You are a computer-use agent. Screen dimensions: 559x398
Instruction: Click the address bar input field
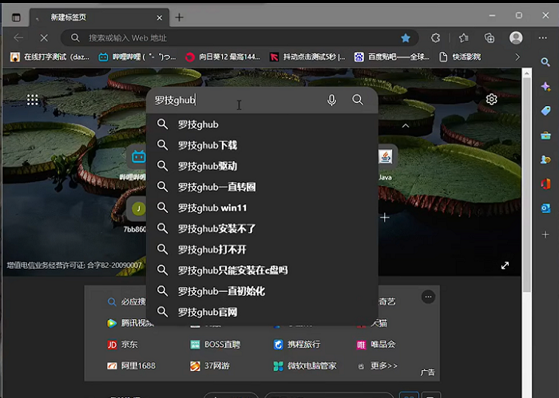click(239, 37)
